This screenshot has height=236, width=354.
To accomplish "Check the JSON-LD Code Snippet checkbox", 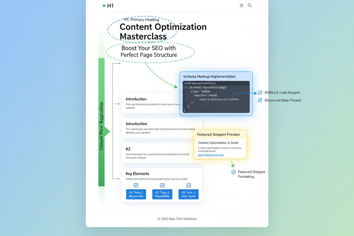I will coord(260,92).
